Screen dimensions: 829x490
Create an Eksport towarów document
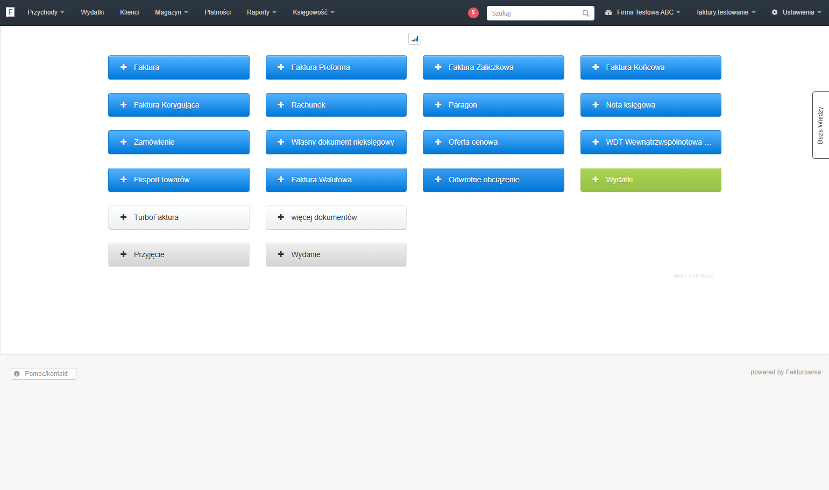tap(179, 180)
